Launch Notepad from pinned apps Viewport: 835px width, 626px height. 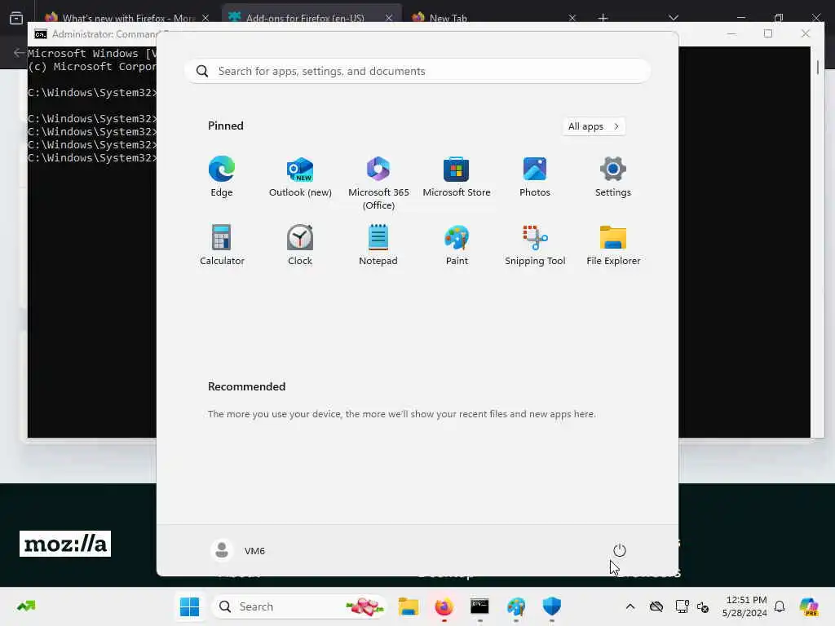pos(378,245)
